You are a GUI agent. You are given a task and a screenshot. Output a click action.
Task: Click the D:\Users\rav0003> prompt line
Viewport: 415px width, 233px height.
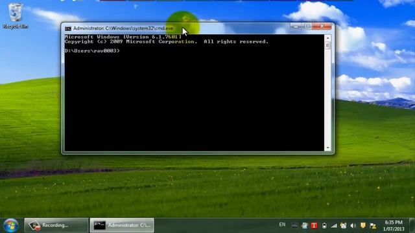(x=92, y=50)
